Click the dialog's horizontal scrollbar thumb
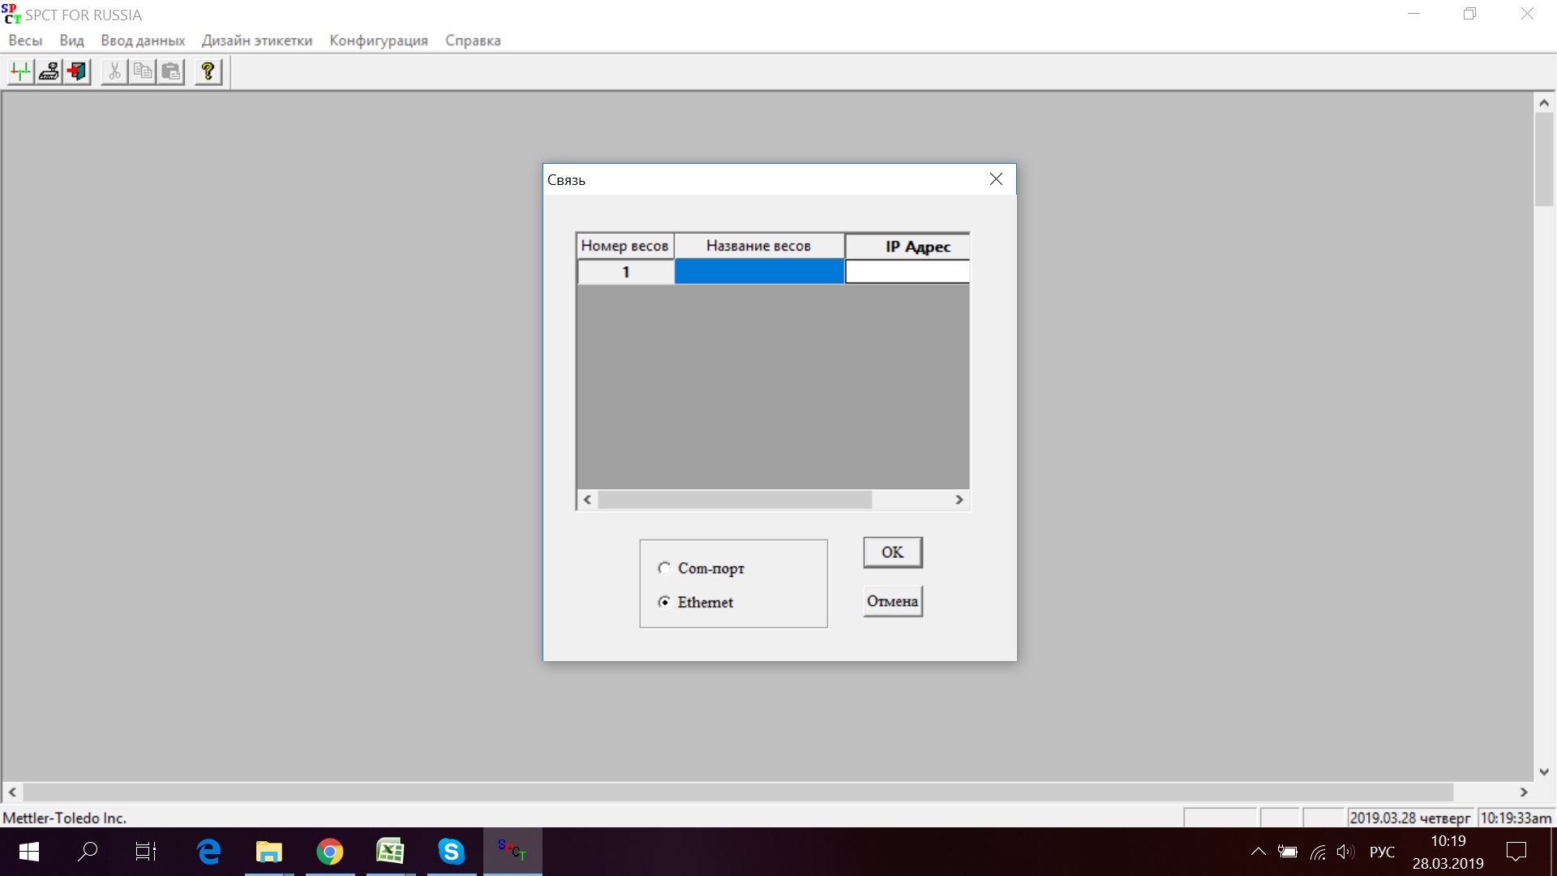Image resolution: width=1557 pixels, height=876 pixels. point(734,500)
